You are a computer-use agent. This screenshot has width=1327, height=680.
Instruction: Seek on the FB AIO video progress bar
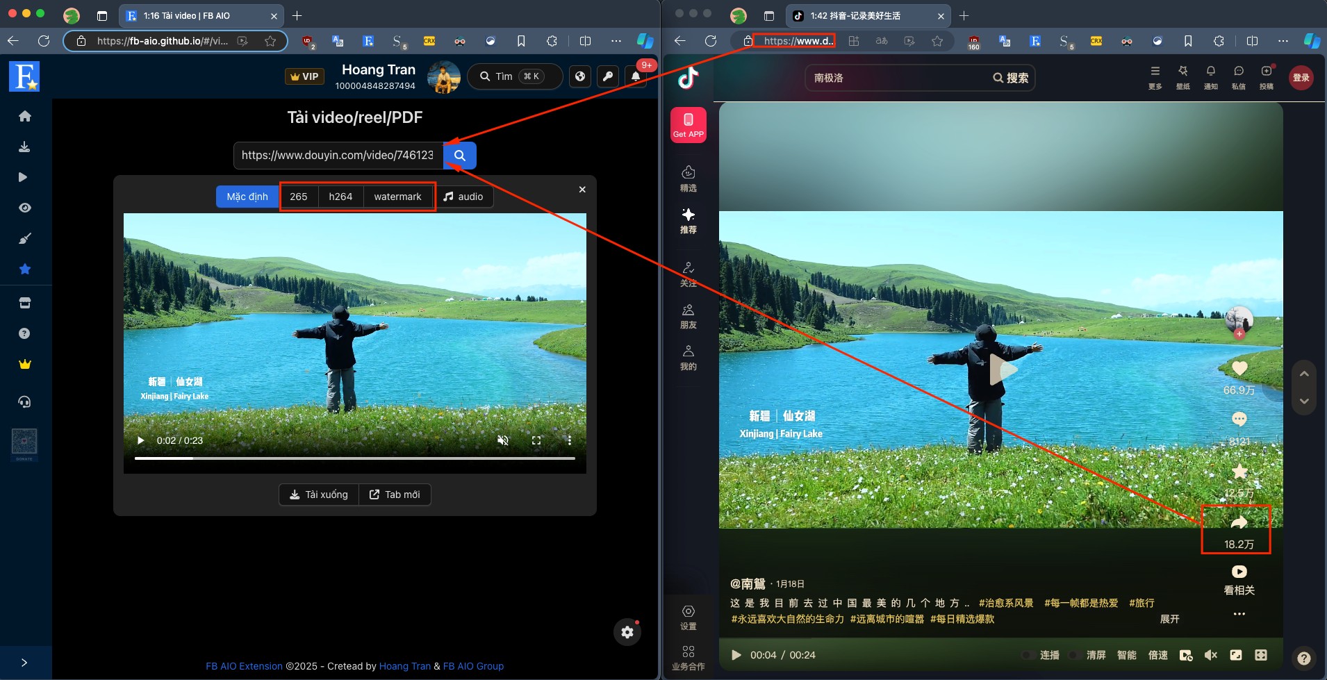pyautogui.click(x=355, y=458)
